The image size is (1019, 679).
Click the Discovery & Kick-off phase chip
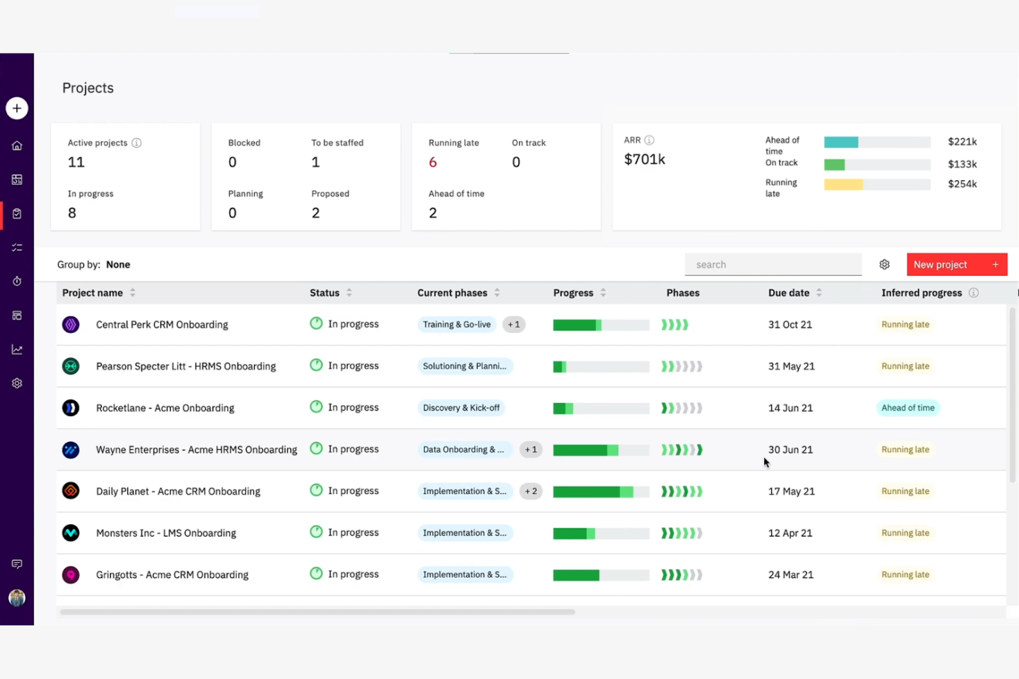[x=461, y=408]
